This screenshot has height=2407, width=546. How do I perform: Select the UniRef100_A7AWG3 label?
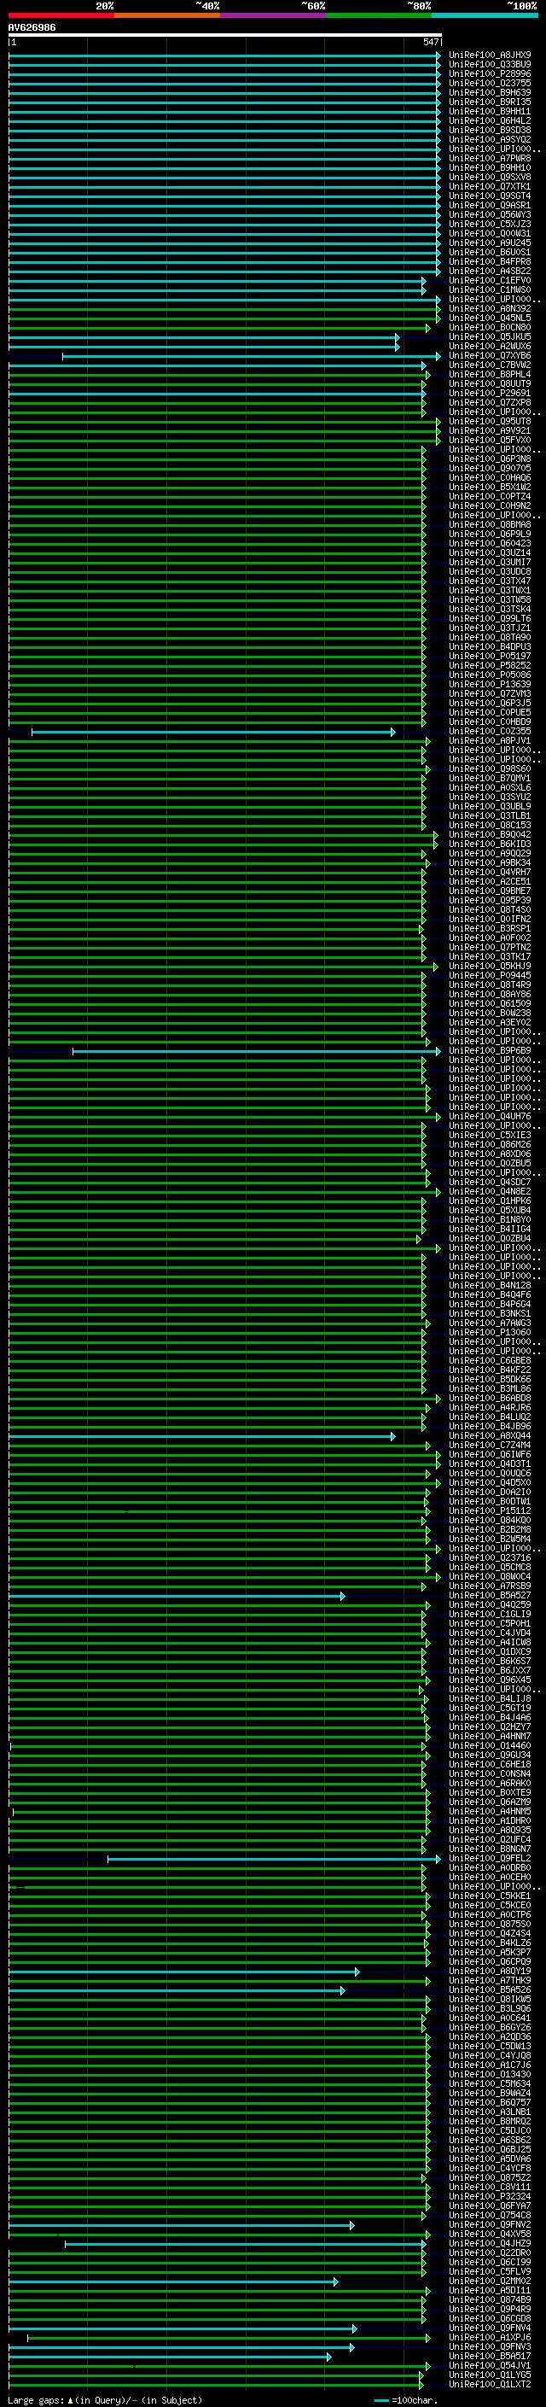tap(490, 1323)
